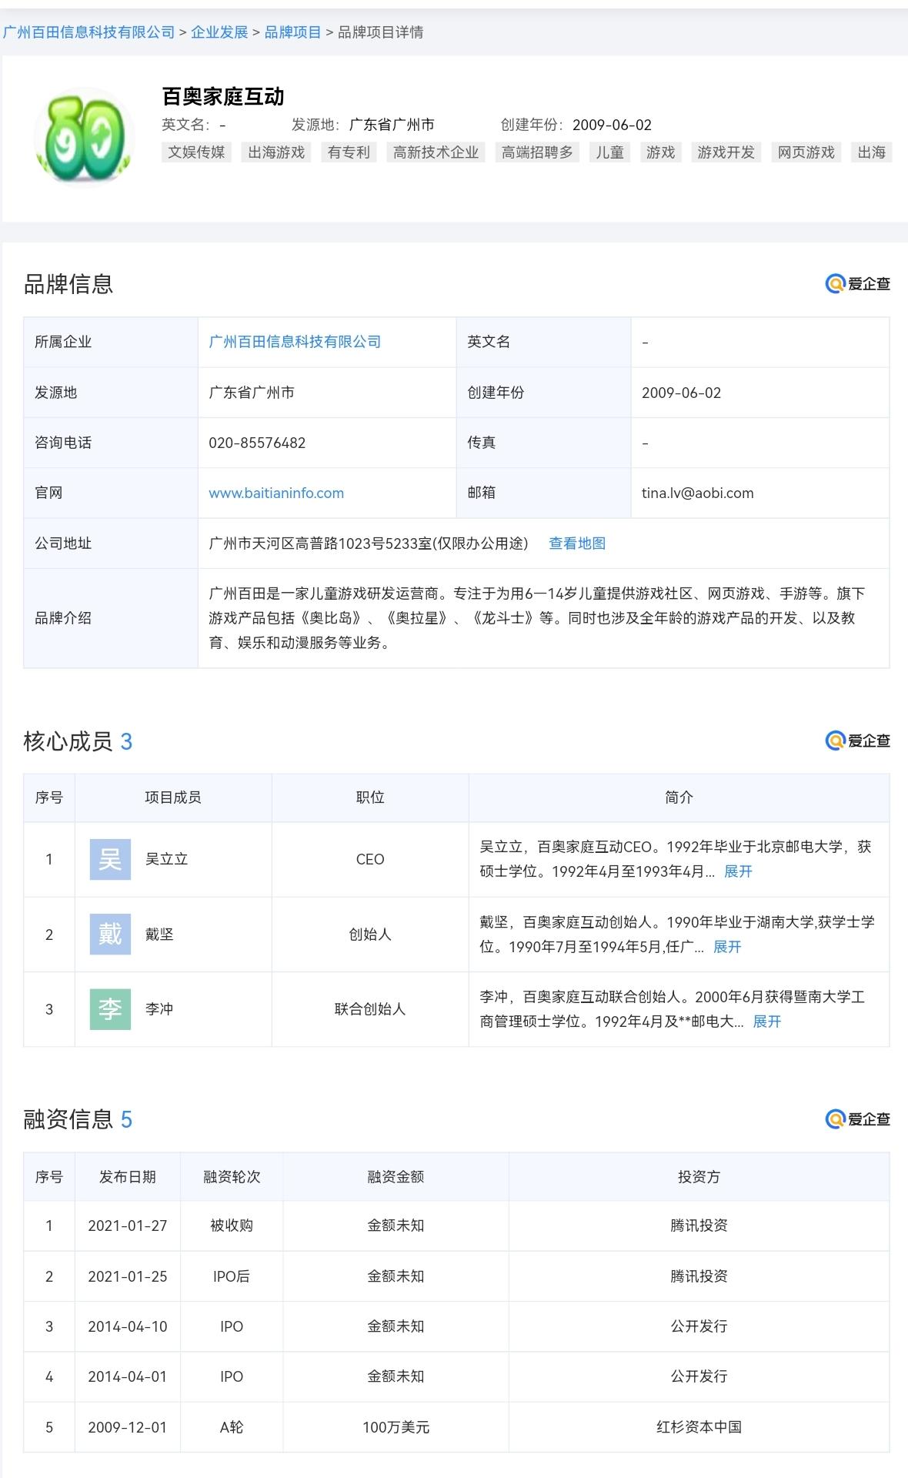
Task: Click 100万美元 financing amount
Action: point(396,1427)
